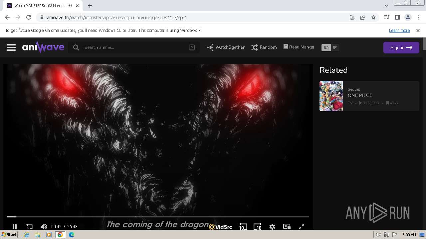Open a new browser tab
Viewport: 426px width, 239px height.
pos(90,6)
